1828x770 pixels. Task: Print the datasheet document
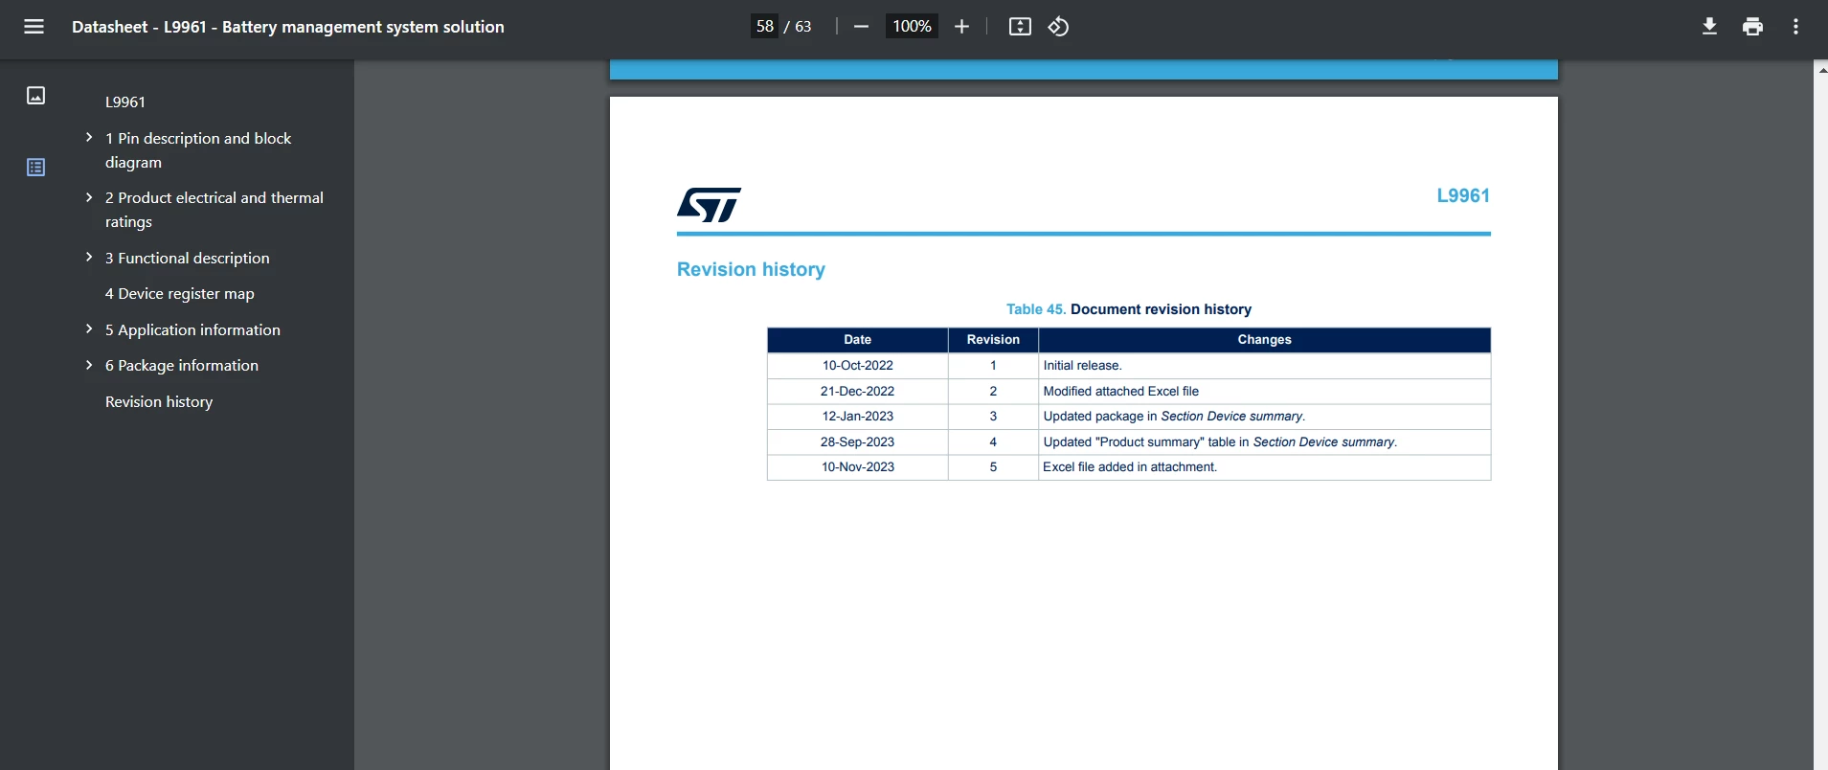1752,27
